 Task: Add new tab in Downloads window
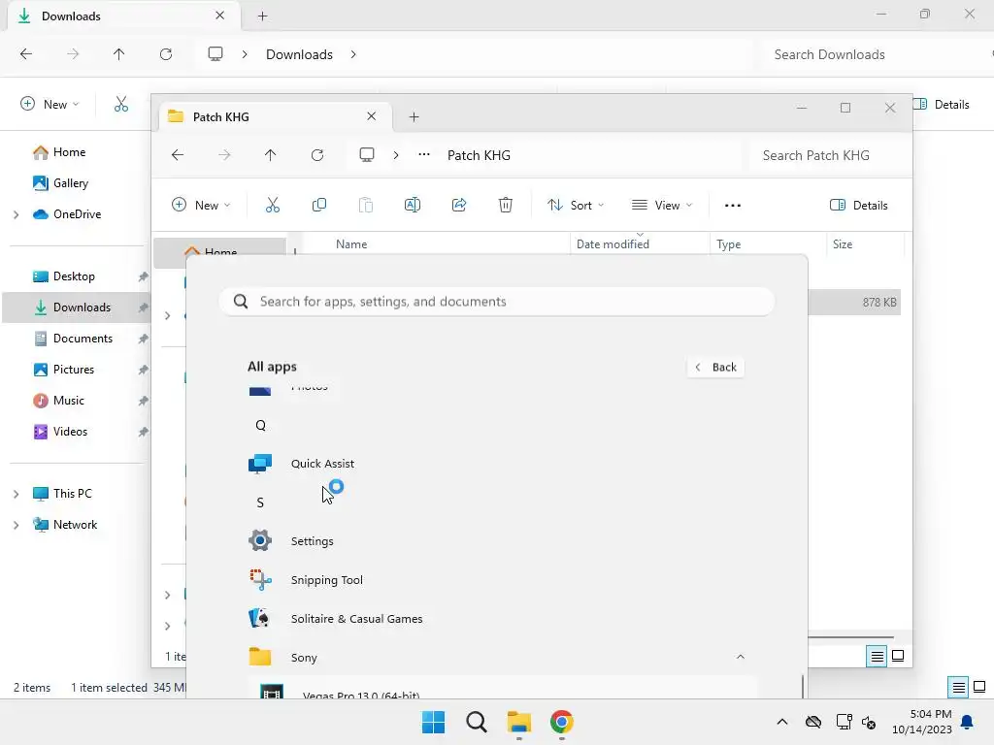pos(262,16)
